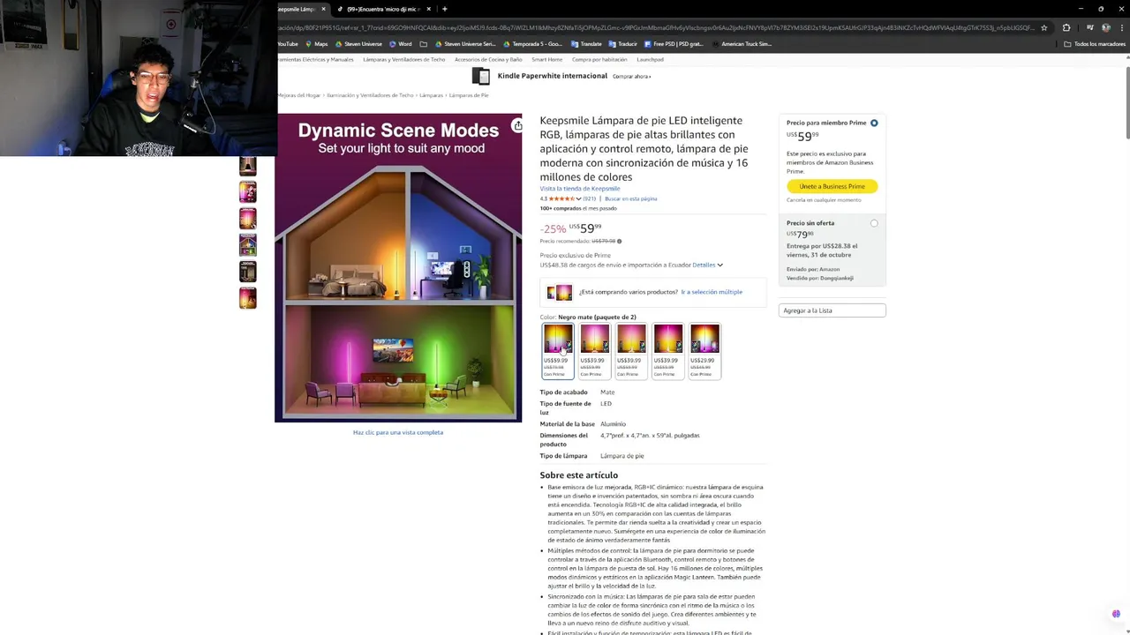Close the Keepsmile Lámpara browser tab
The height and width of the screenshot is (635, 1130).
(x=323, y=9)
